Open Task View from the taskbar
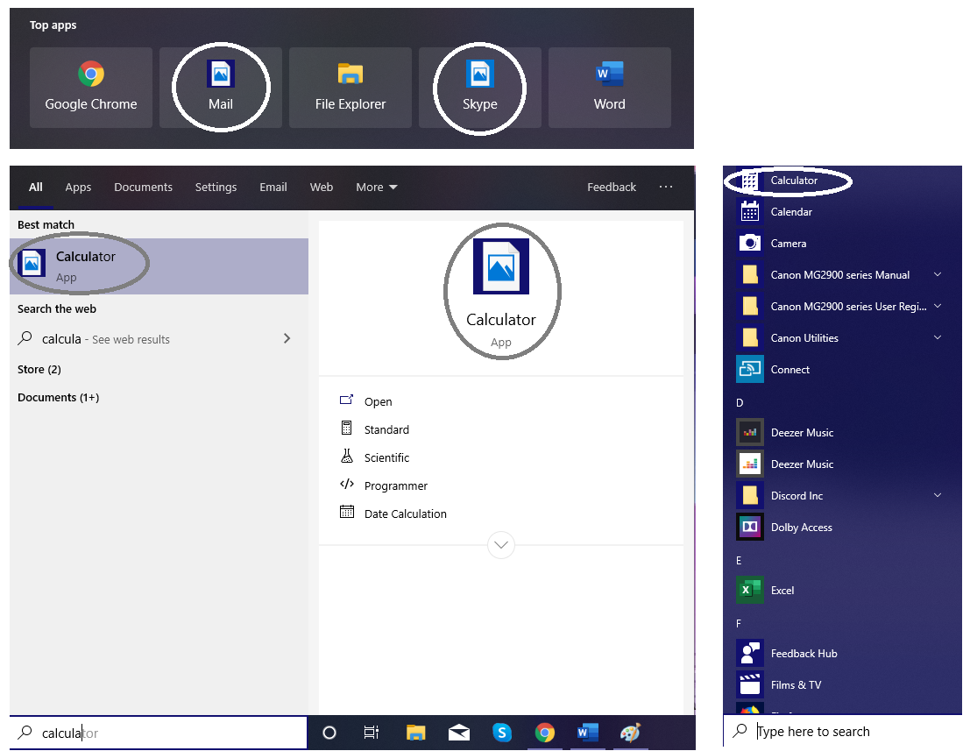This screenshot has width=970, height=751. coord(372,733)
